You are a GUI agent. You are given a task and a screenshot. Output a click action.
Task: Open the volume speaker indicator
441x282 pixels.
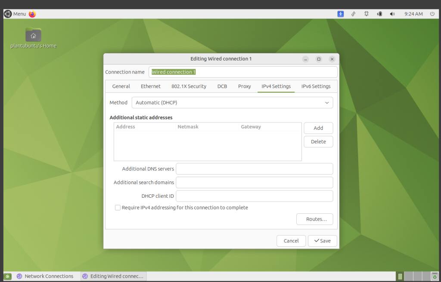coord(392,14)
